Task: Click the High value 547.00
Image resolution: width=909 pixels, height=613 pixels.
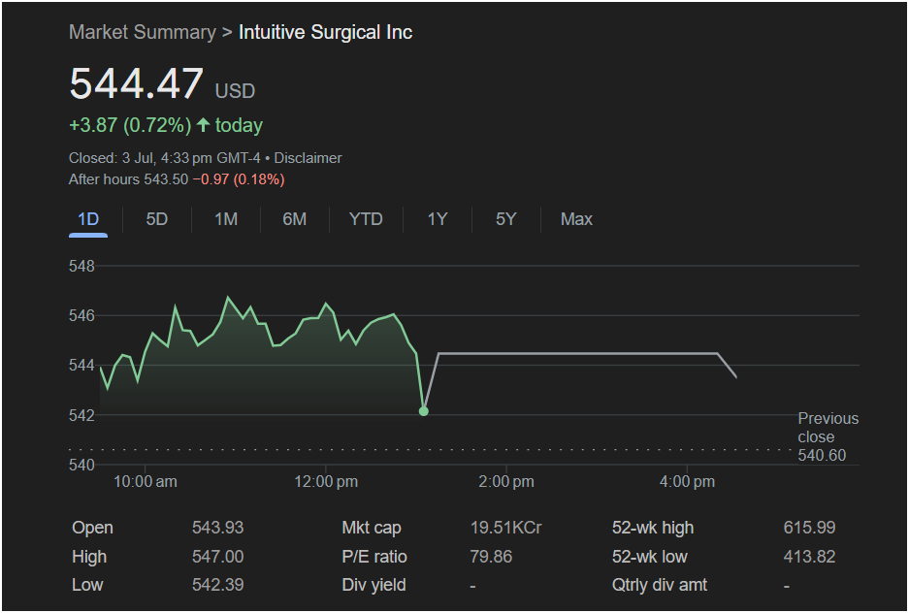Action: point(218,557)
